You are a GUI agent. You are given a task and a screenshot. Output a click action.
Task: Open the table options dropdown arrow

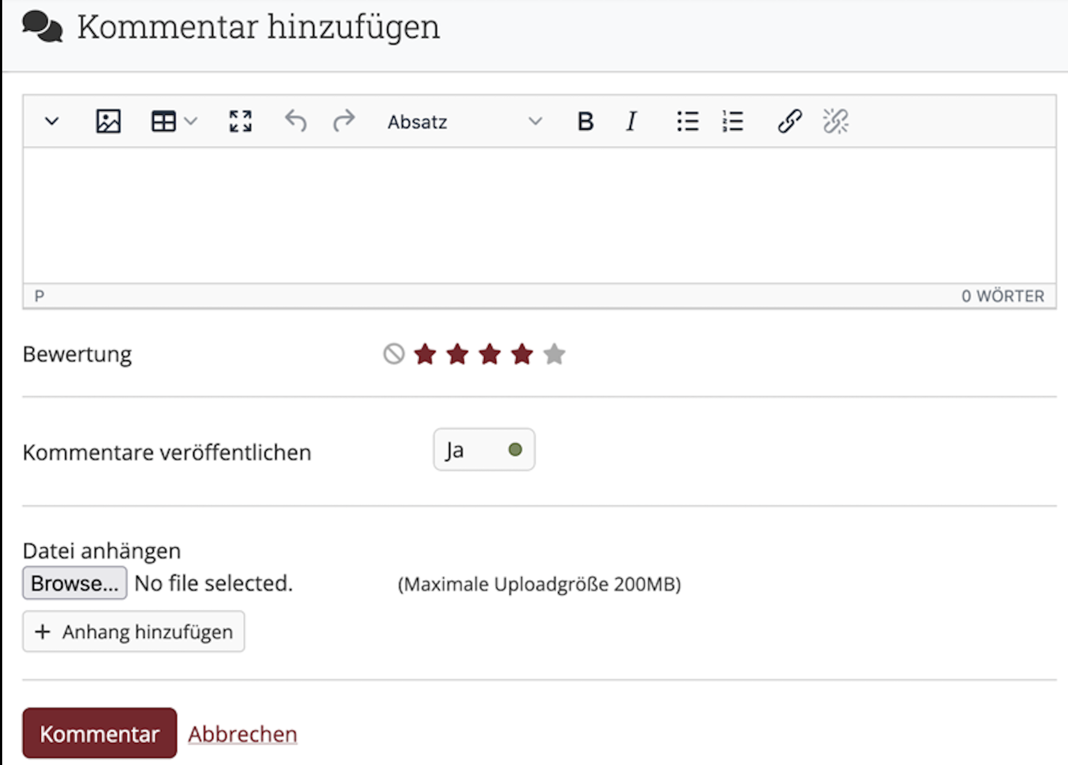pyautogui.click(x=191, y=121)
